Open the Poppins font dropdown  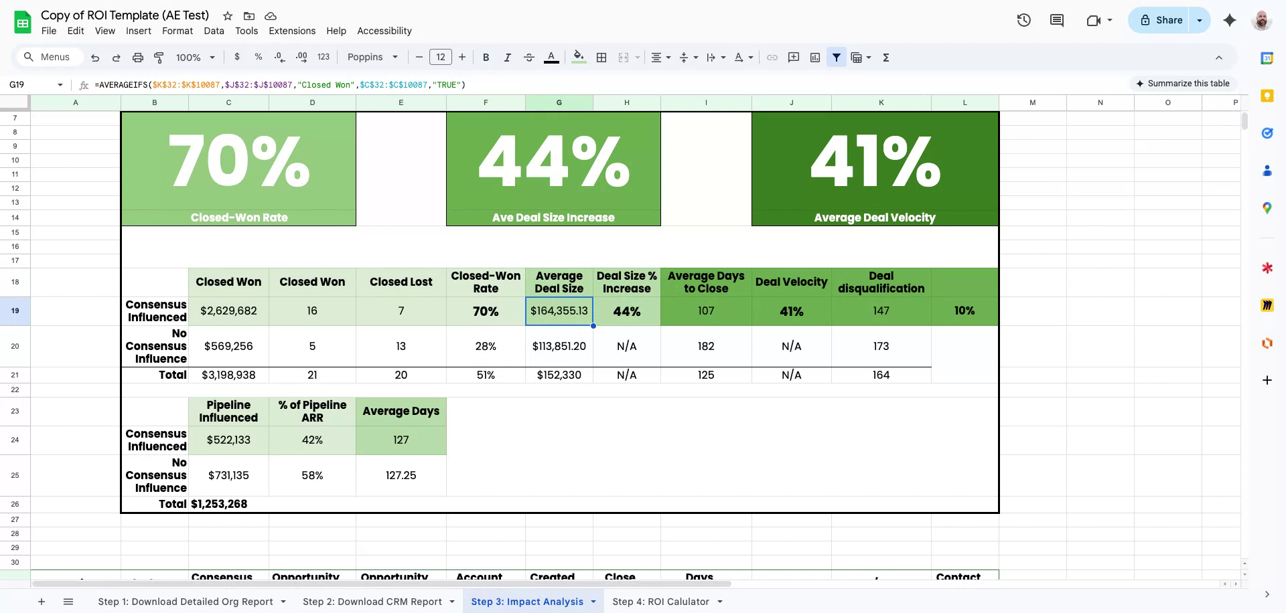[372, 58]
